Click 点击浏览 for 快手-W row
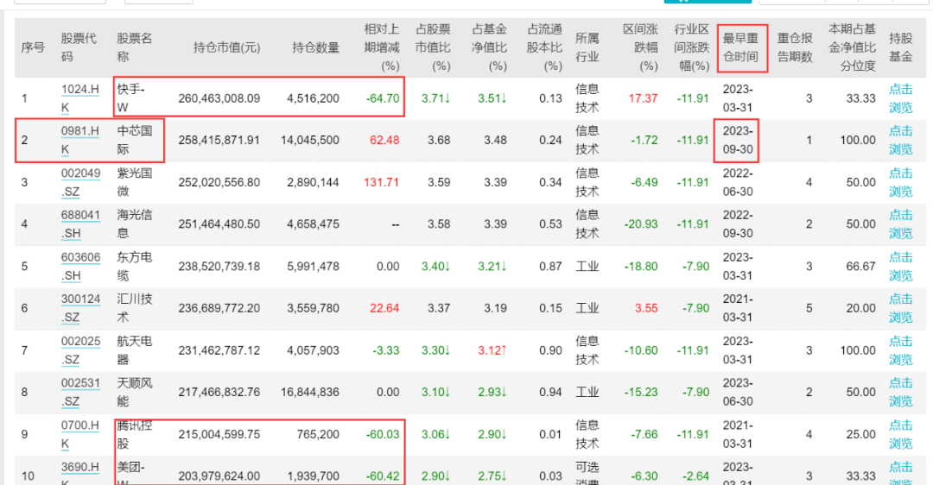933x485 pixels. (900, 98)
